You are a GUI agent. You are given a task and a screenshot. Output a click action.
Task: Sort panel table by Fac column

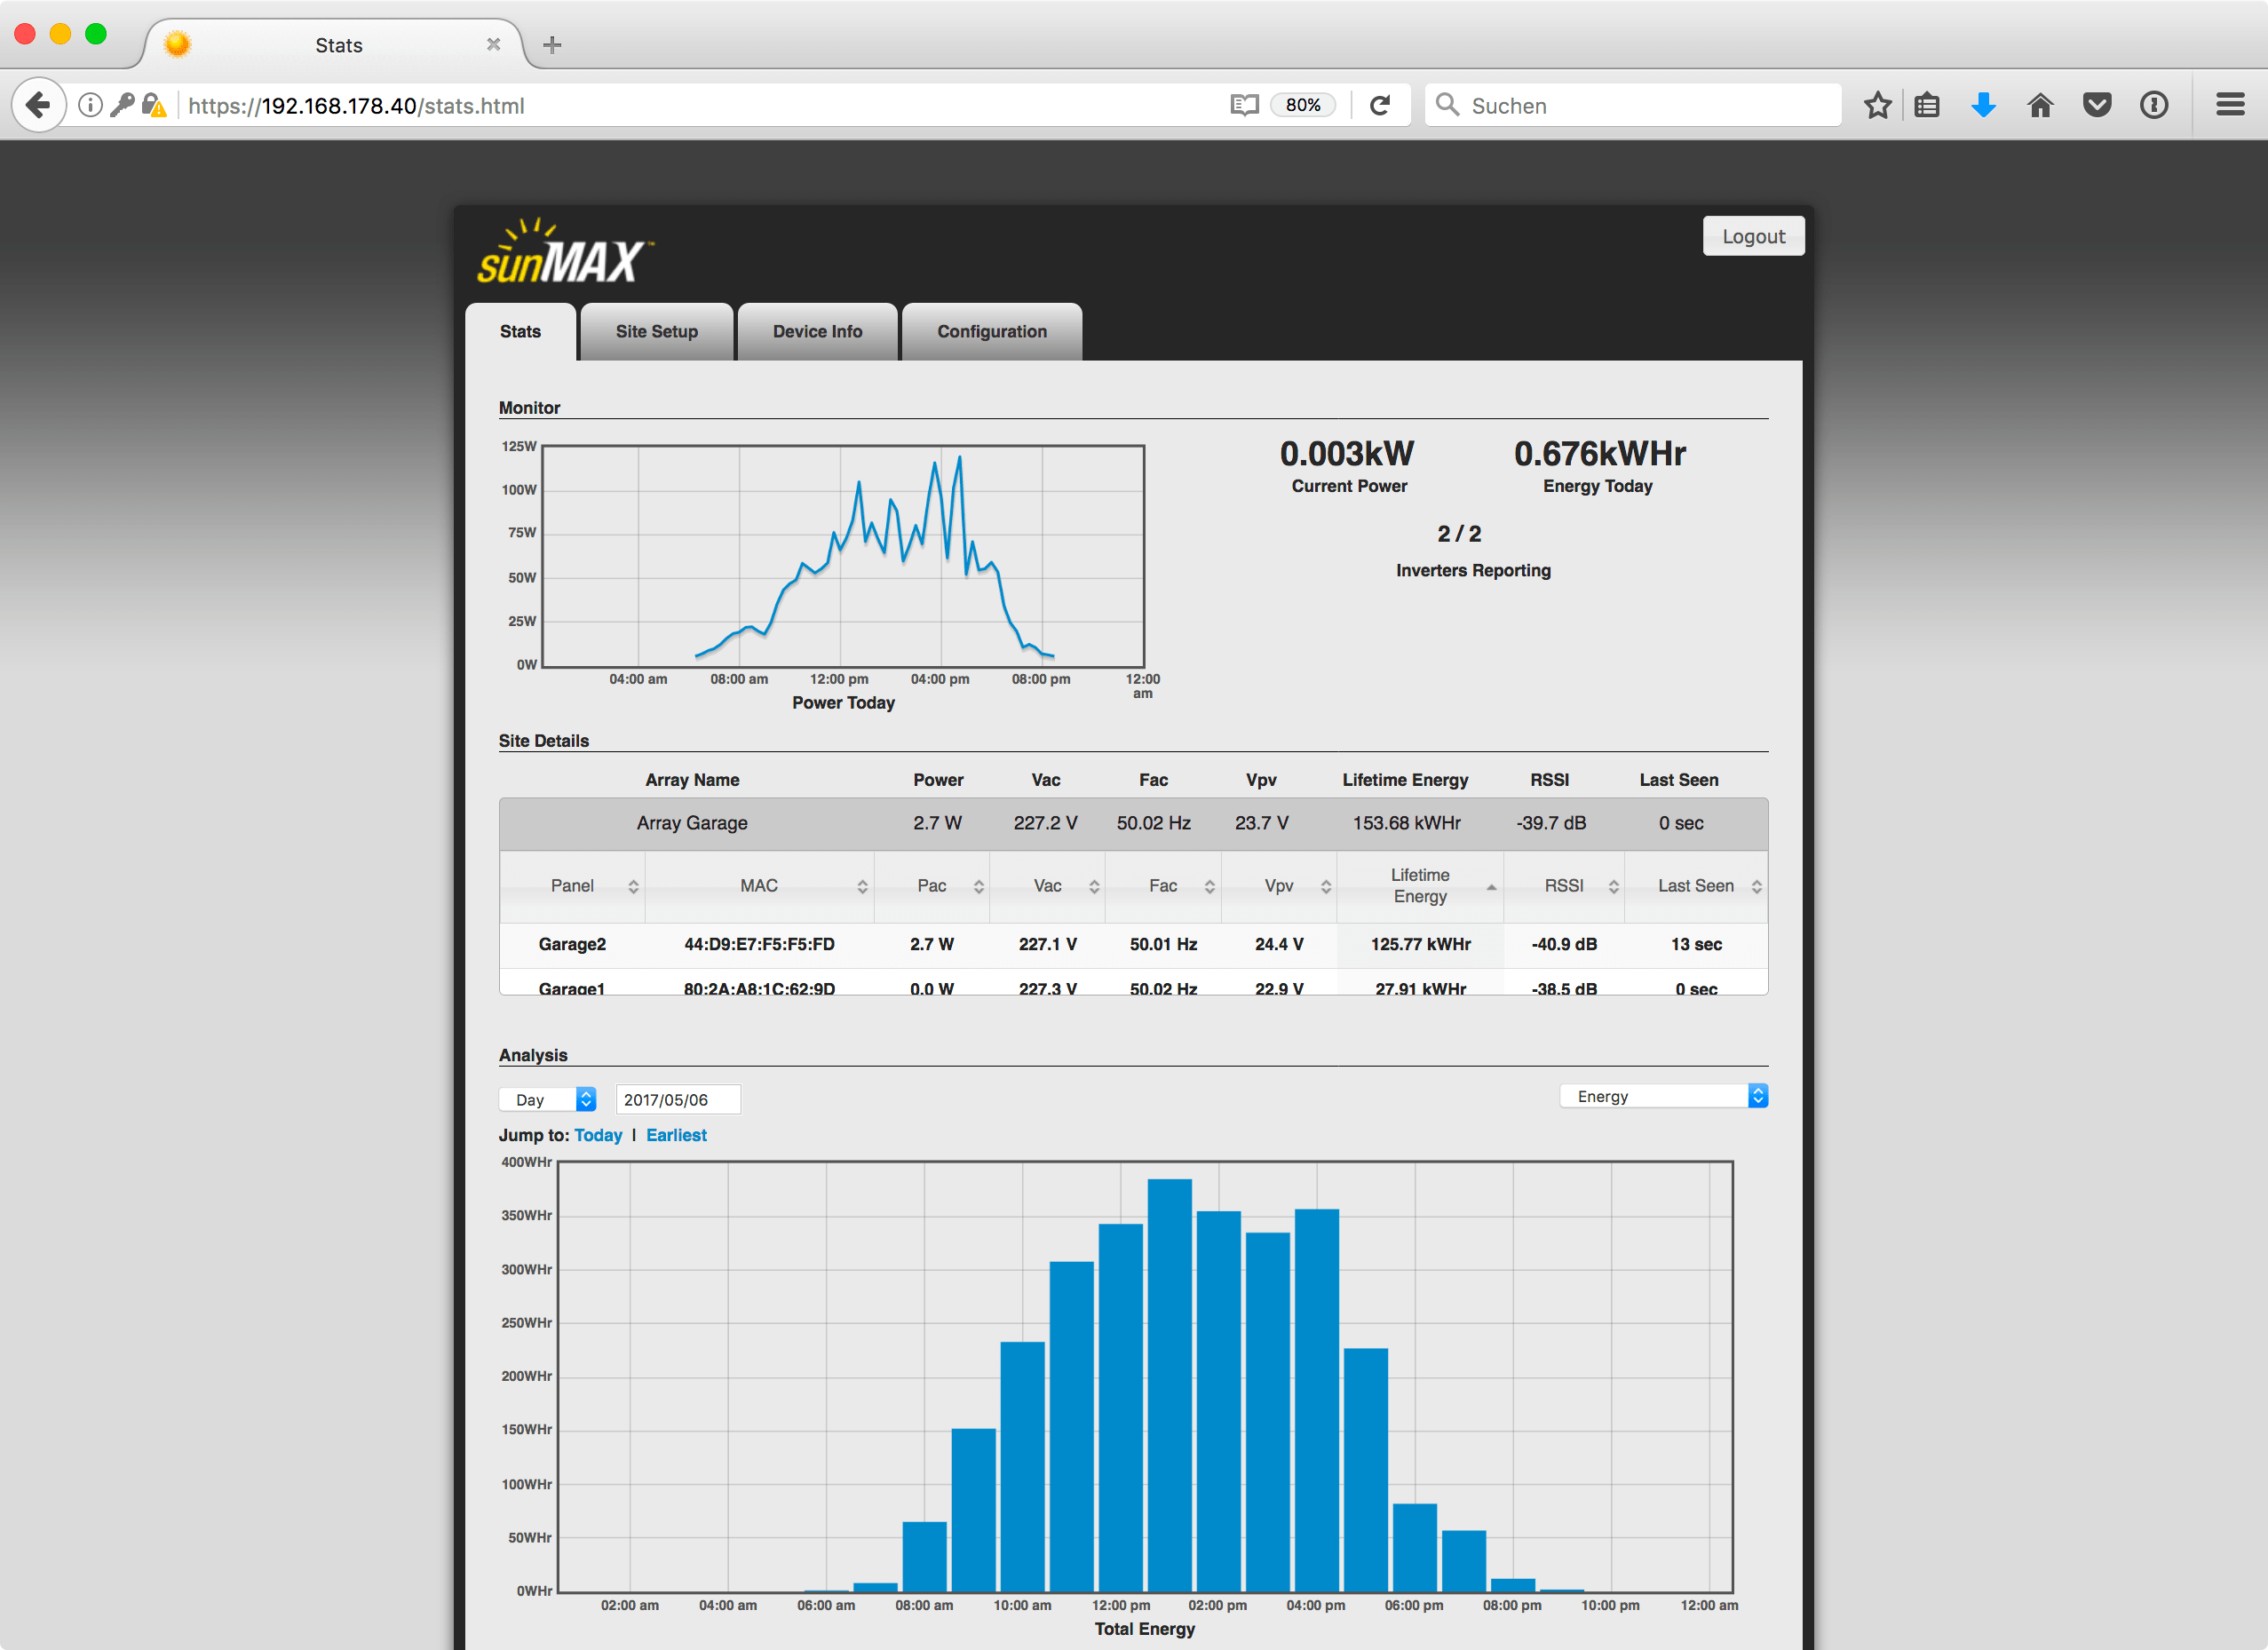click(1164, 886)
